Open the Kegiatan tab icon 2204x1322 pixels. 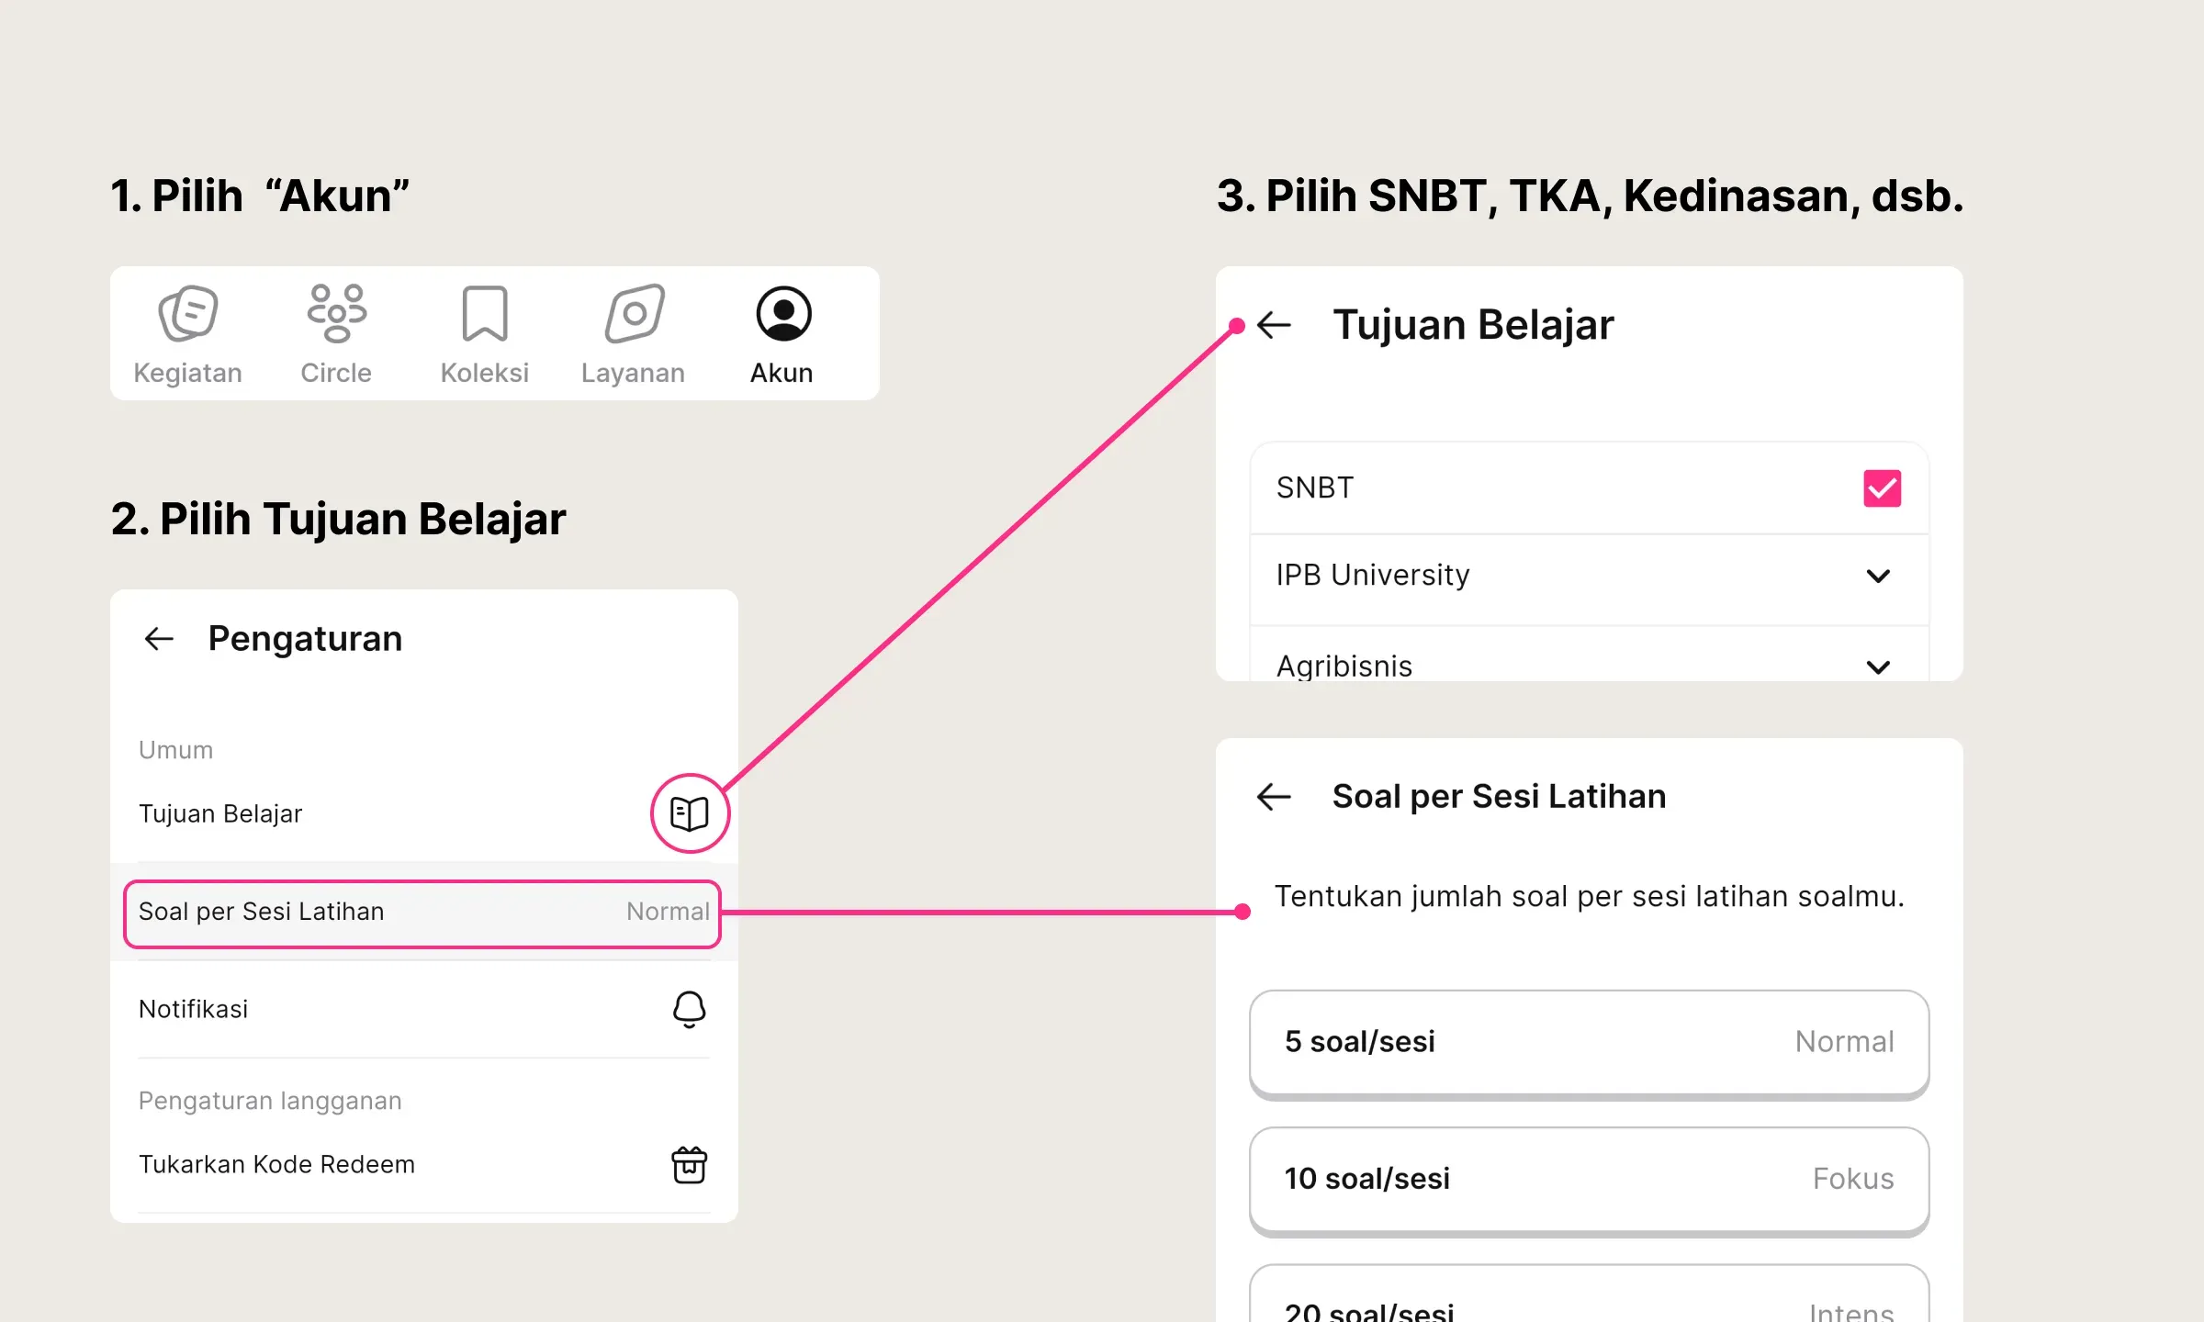pos(188,313)
